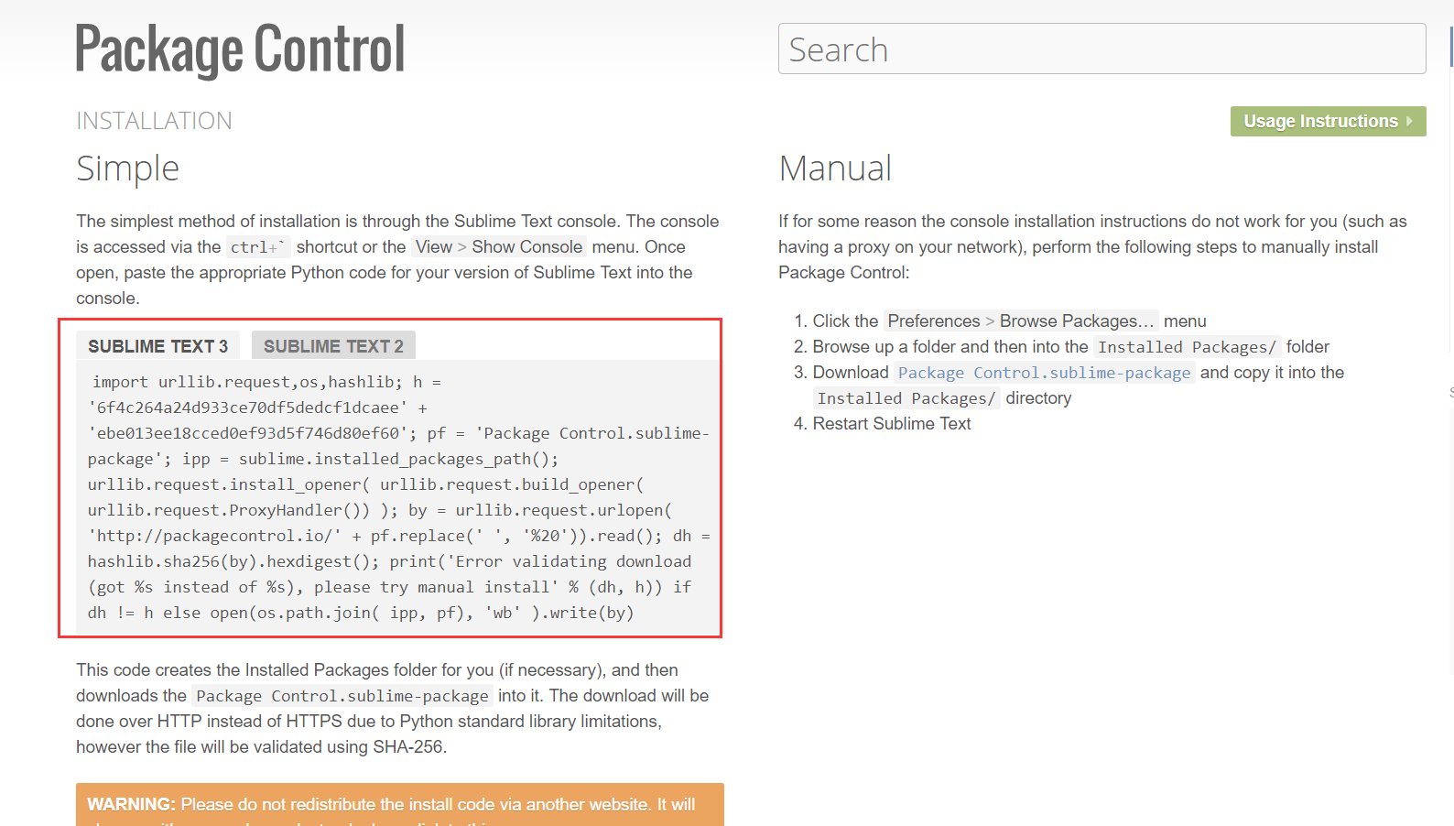
Task: Click 'Package Control.sublime-package' code text below code block
Action: 342,696
